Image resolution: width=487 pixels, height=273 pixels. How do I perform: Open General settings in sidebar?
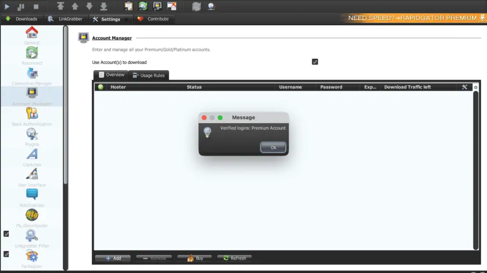(x=32, y=36)
